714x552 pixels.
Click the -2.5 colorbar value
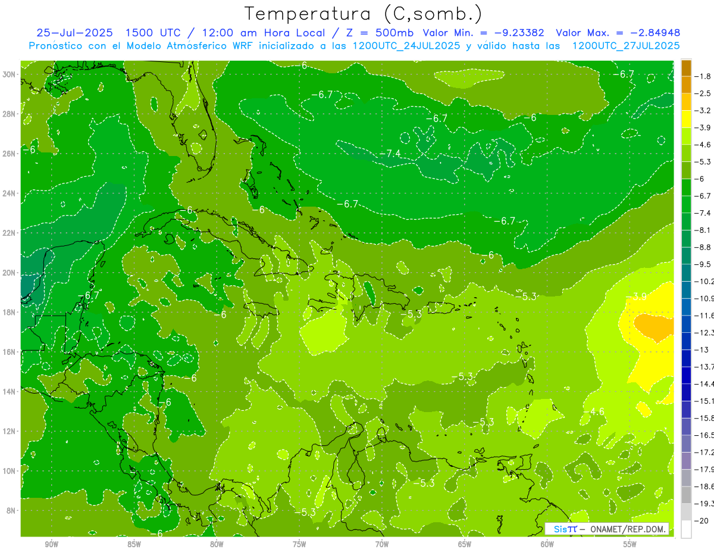(704, 93)
